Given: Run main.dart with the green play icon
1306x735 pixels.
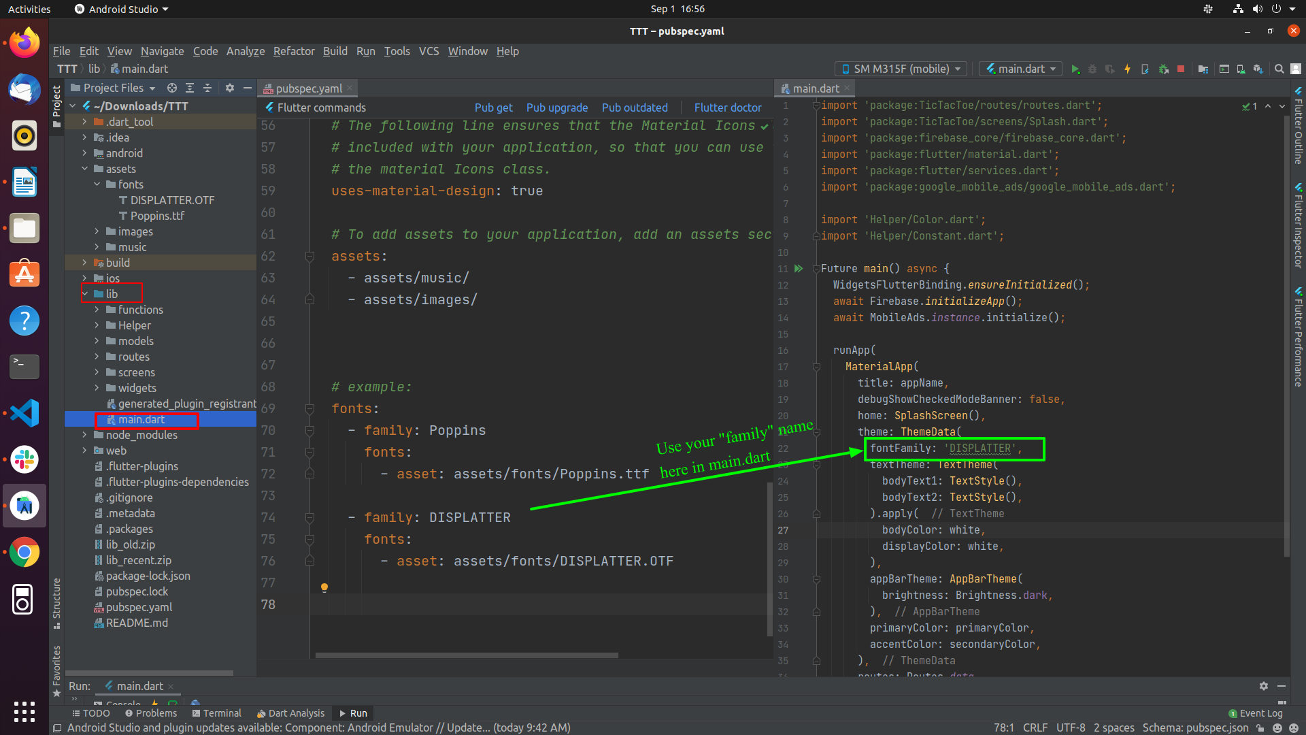Looking at the screenshot, I should 1075,69.
